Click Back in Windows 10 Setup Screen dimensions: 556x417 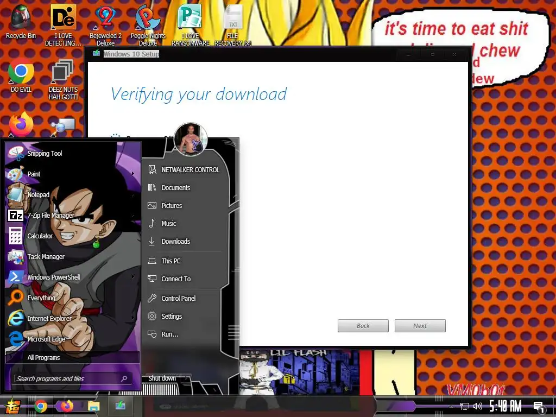click(363, 326)
